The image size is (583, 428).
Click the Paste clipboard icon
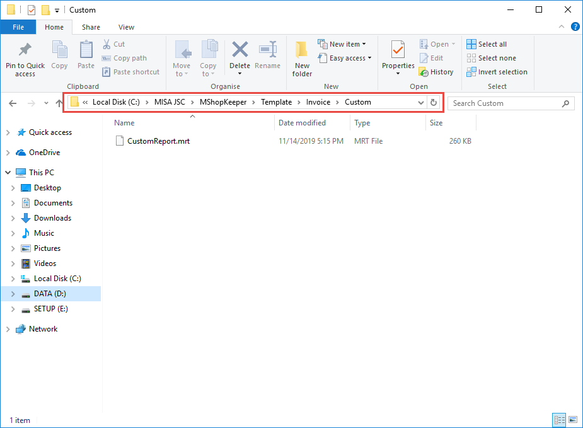coord(86,49)
